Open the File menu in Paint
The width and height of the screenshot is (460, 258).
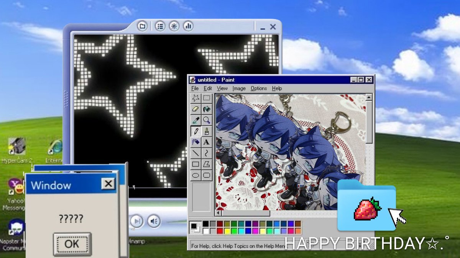[195, 88]
